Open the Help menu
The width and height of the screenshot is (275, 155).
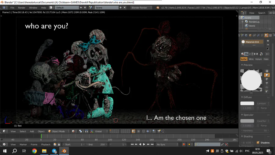coord(43,8)
